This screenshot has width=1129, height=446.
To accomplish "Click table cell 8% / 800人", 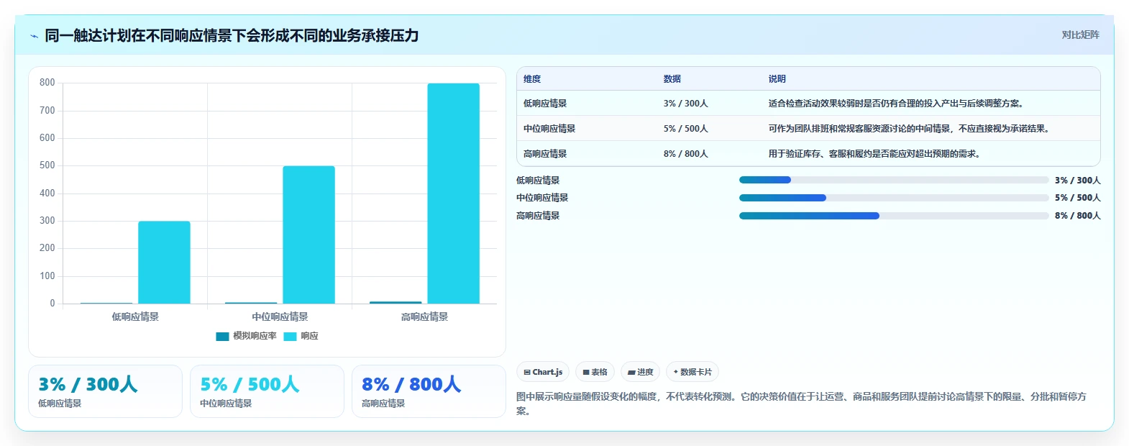I will (686, 154).
